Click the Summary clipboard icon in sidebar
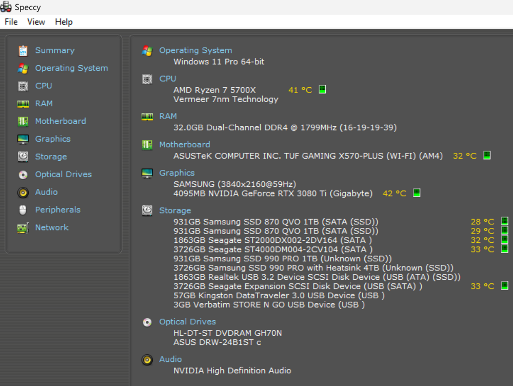The height and width of the screenshot is (386, 513). (x=23, y=50)
